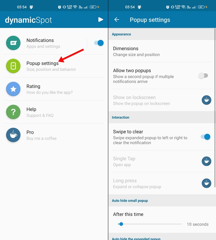Click the After this time slider handle

(121, 224)
